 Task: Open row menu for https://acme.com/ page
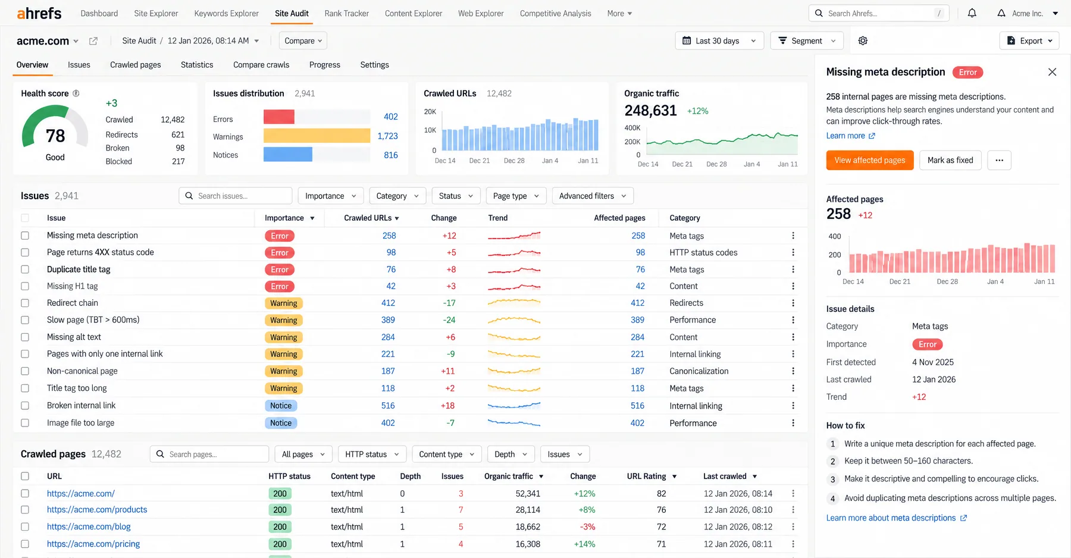793,494
